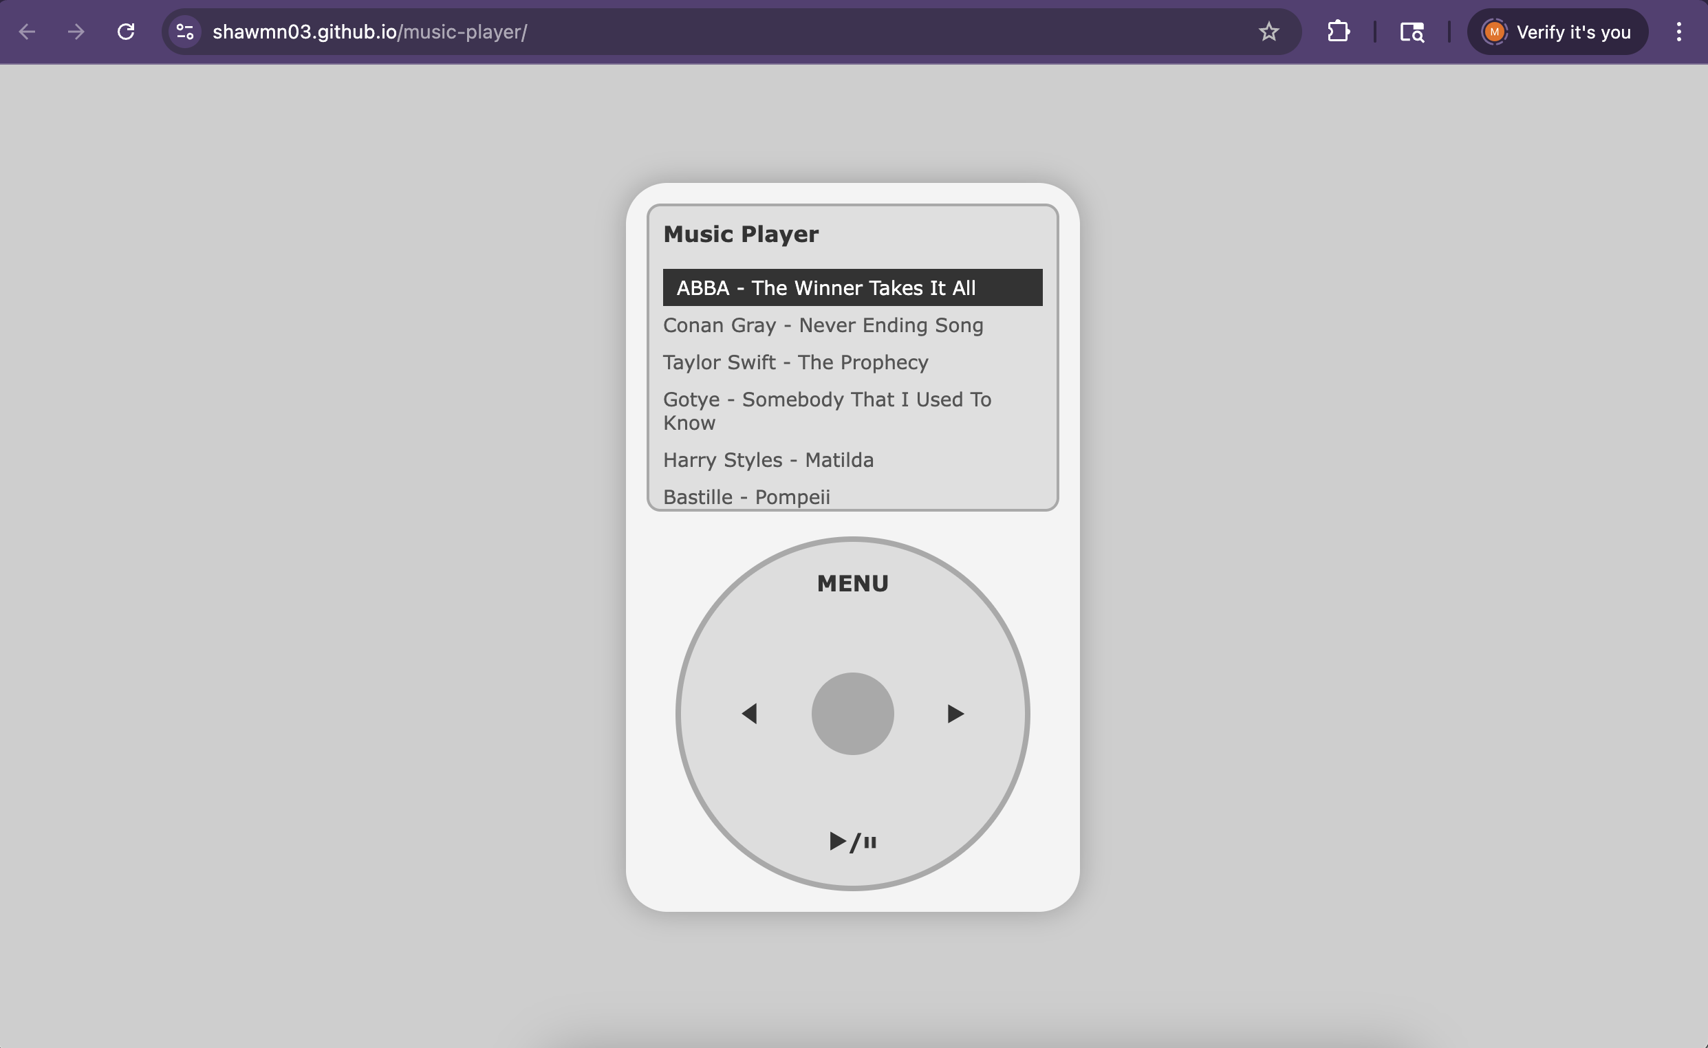This screenshot has width=1708, height=1048.
Task: Click the browser back arrow
Action: pos(27,32)
